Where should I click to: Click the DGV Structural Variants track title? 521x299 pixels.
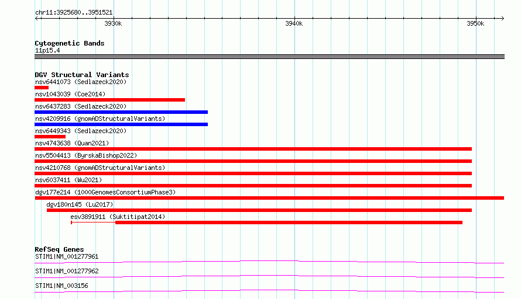click(82, 75)
